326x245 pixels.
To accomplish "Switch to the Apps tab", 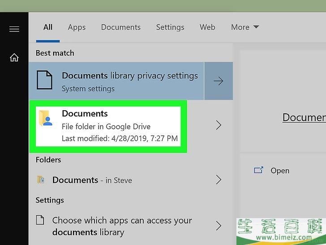I will pyautogui.click(x=77, y=27).
